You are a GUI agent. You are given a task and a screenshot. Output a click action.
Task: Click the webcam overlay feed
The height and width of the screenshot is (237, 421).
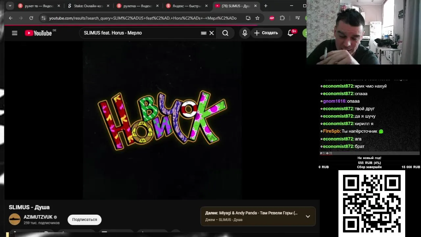tap(364, 32)
